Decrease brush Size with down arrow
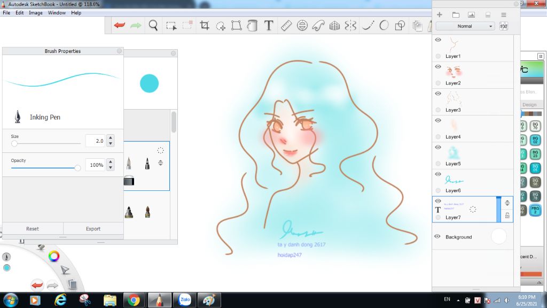 (x=111, y=143)
